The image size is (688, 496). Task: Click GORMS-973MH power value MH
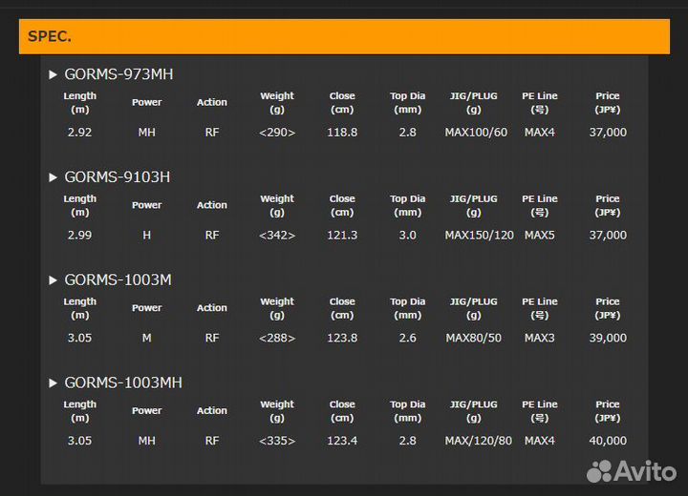(x=146, y=133)
